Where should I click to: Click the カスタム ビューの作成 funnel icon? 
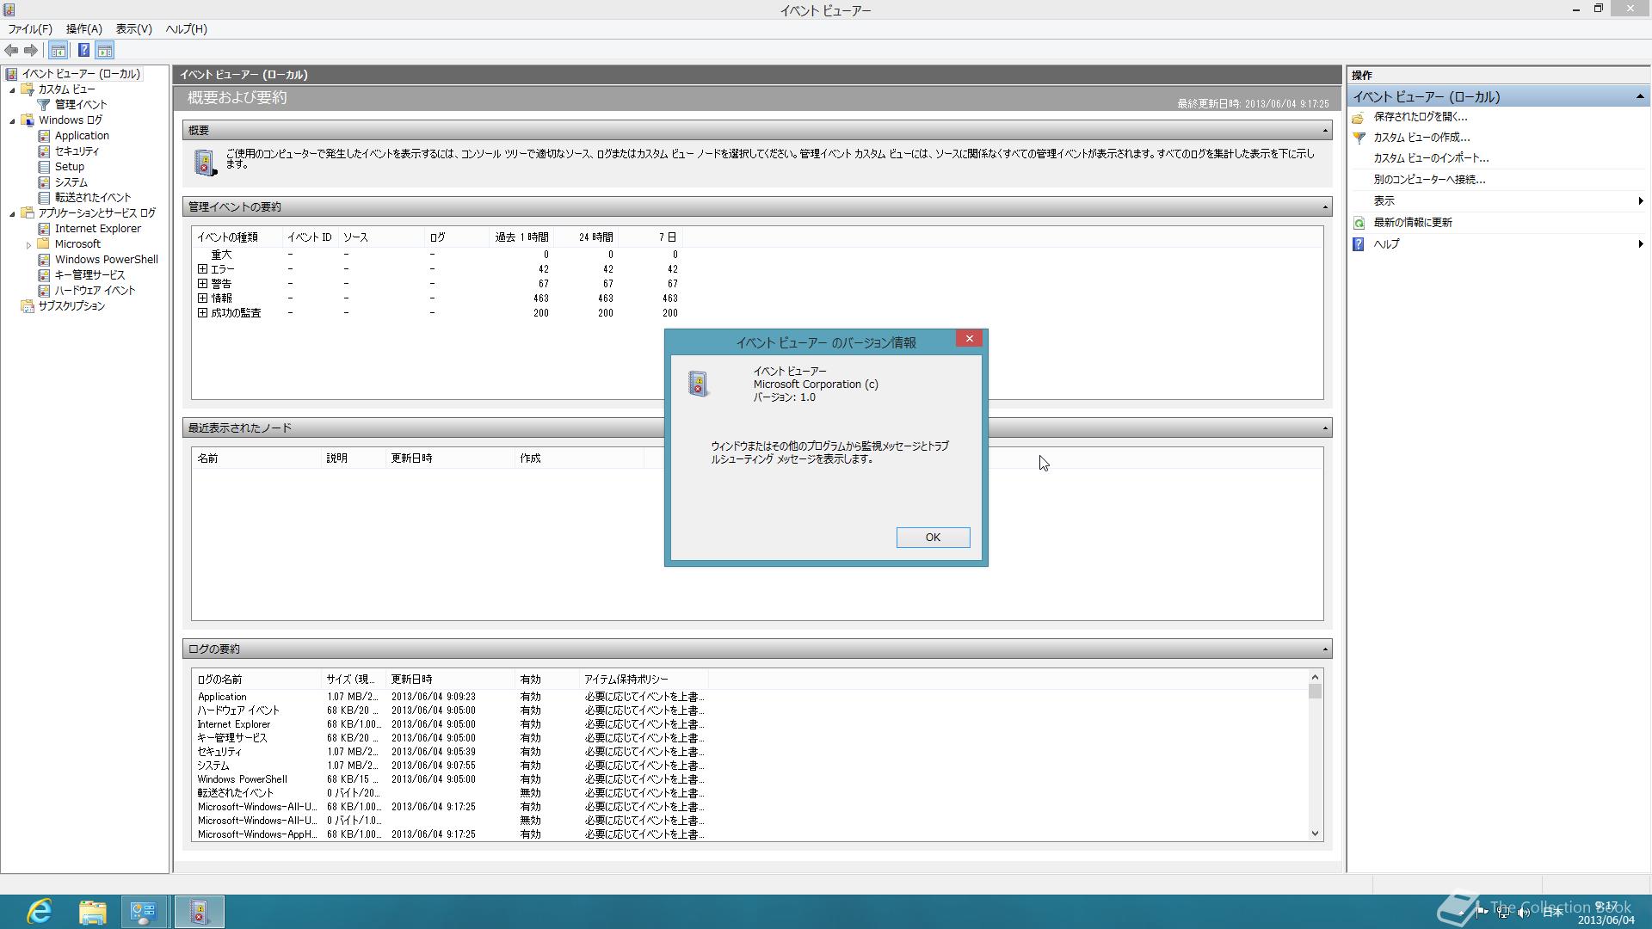pyautogui.click(x=1359, y=138)
